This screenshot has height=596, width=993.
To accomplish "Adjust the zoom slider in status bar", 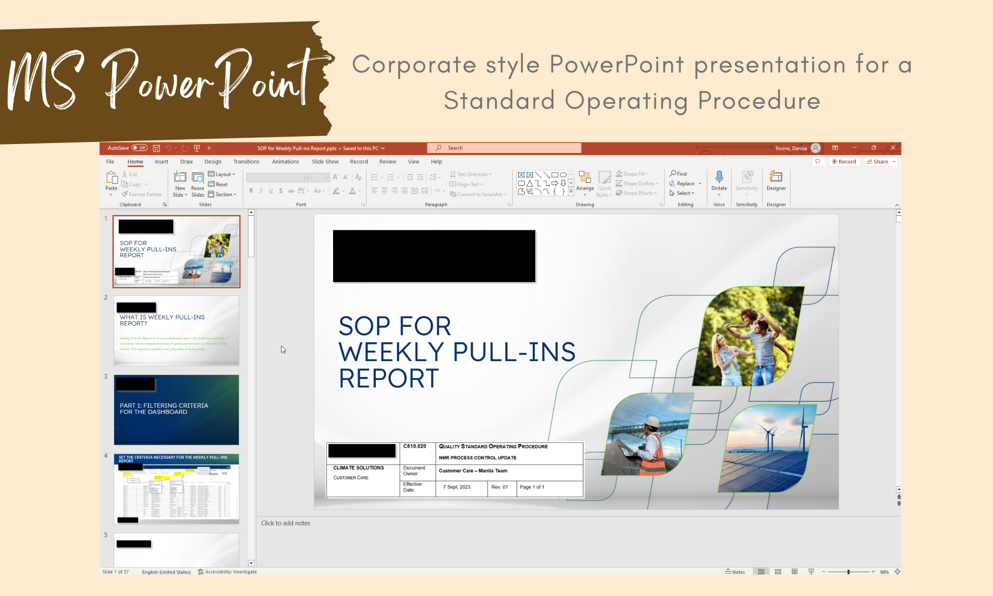I will (849, 572).
